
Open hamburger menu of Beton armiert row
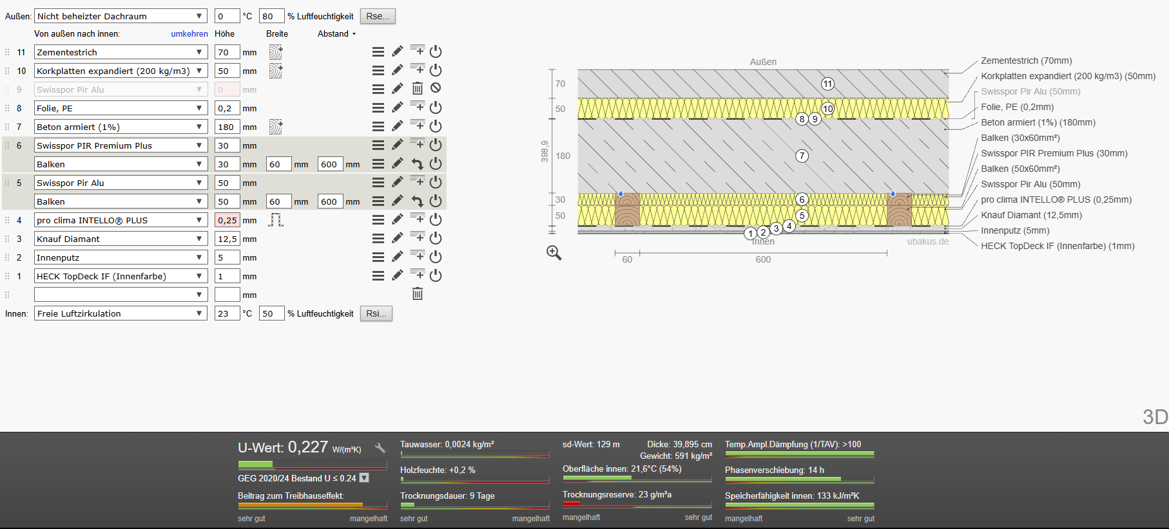(378, 126)
